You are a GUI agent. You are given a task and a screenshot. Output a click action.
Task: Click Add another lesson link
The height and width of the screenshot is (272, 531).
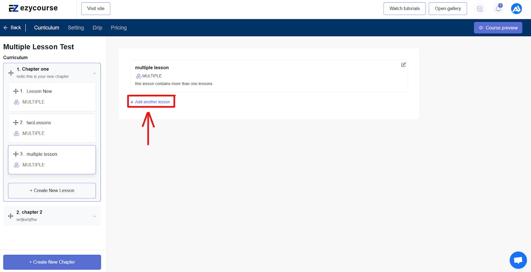click(x=150, y=102)
